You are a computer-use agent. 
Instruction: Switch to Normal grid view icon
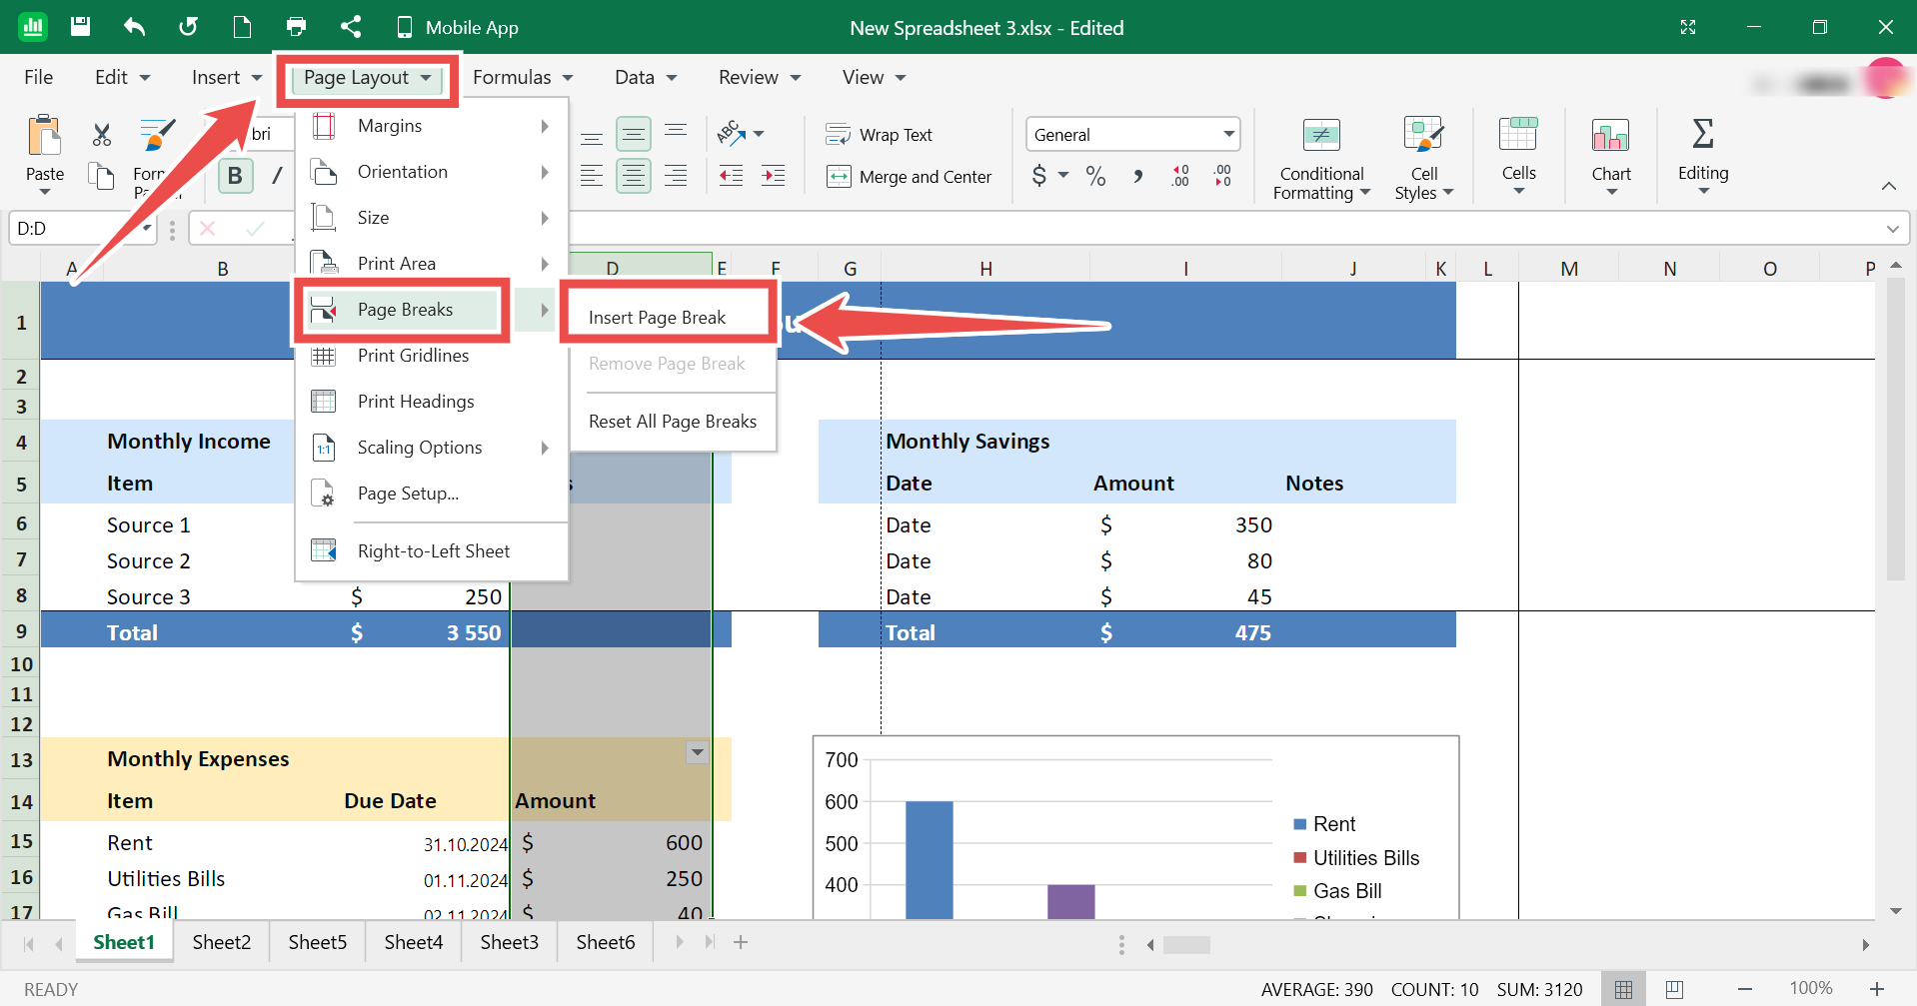1623,989
